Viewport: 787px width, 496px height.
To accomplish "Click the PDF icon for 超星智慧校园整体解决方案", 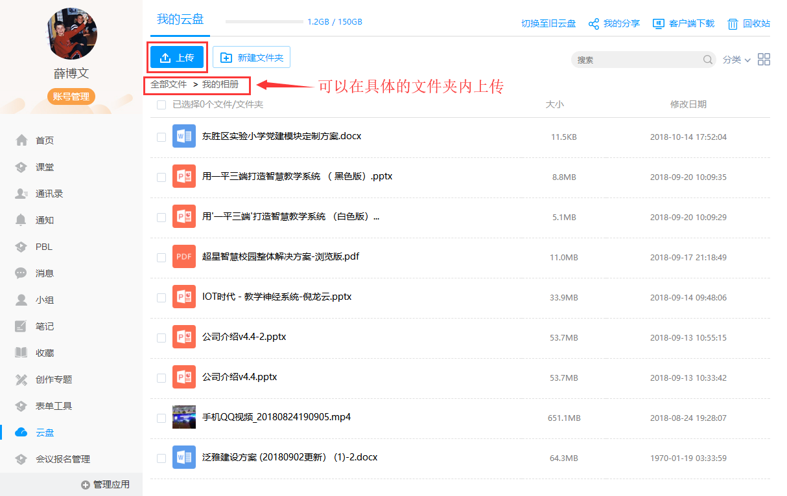I will coord(184,257).
